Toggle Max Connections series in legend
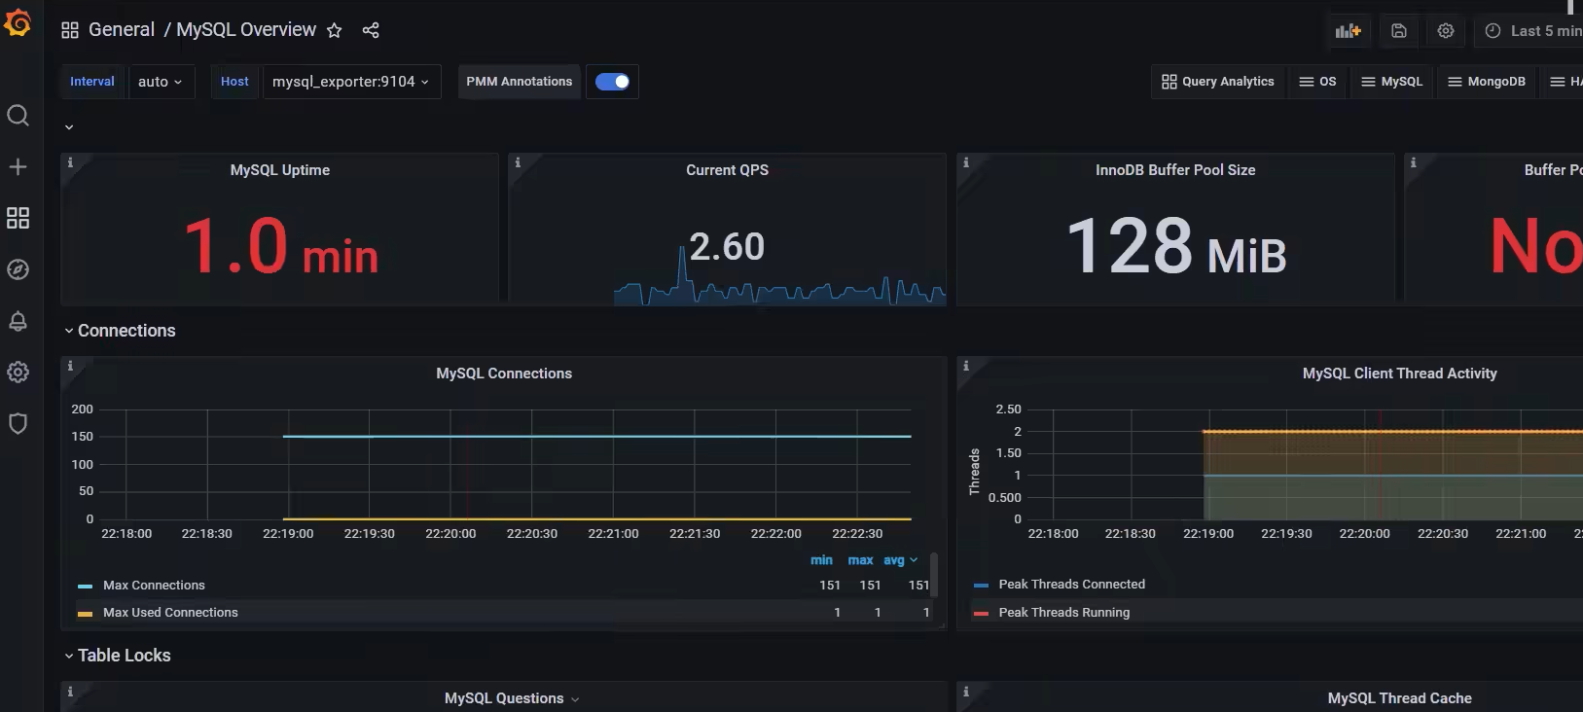 (154, 586)
